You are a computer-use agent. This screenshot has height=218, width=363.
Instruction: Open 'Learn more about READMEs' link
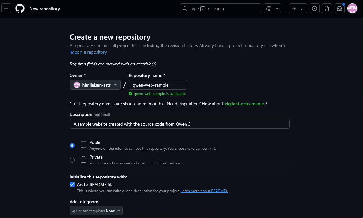pyautogui.click(x=204, y=191)
